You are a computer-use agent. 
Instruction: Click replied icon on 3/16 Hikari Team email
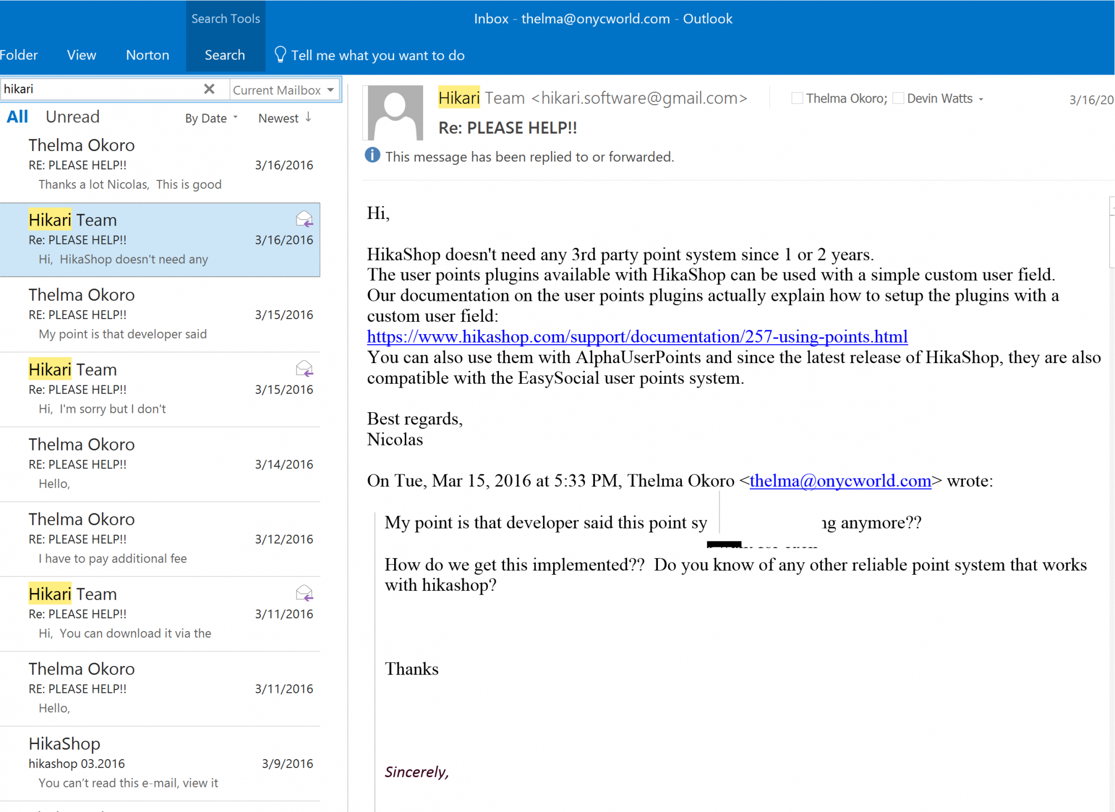304,219
